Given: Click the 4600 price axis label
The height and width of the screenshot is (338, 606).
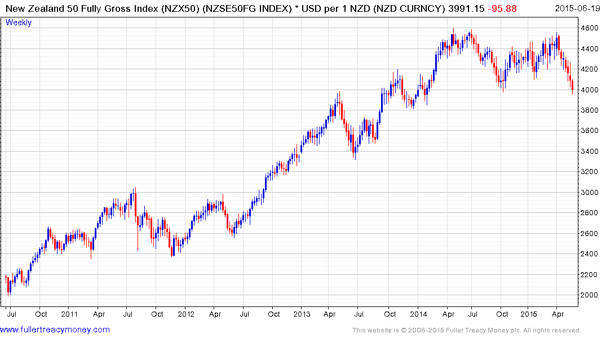Looking at the screenshot, I should pyautogui.click(x=590, y=28).
